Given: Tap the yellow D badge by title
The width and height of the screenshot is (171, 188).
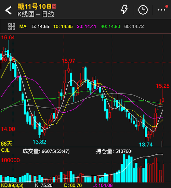Looking at the screenshot, I should [49, 7].
